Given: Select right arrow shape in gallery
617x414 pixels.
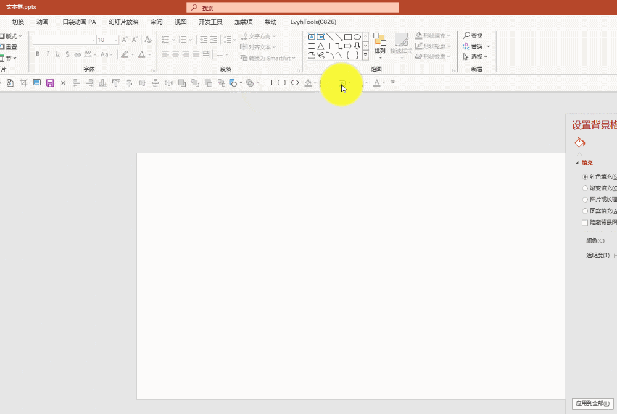Looking at the screenshot, I should point(348,46).
